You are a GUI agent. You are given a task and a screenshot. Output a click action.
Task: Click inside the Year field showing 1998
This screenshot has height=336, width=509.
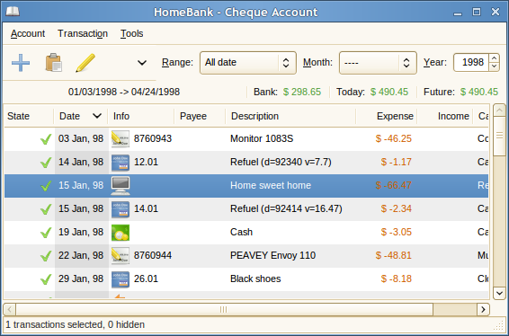coord(471,62)
